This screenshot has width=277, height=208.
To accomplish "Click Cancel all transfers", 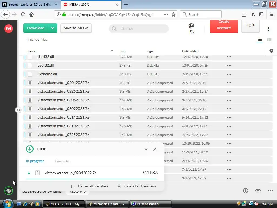I will coord(137,186).
